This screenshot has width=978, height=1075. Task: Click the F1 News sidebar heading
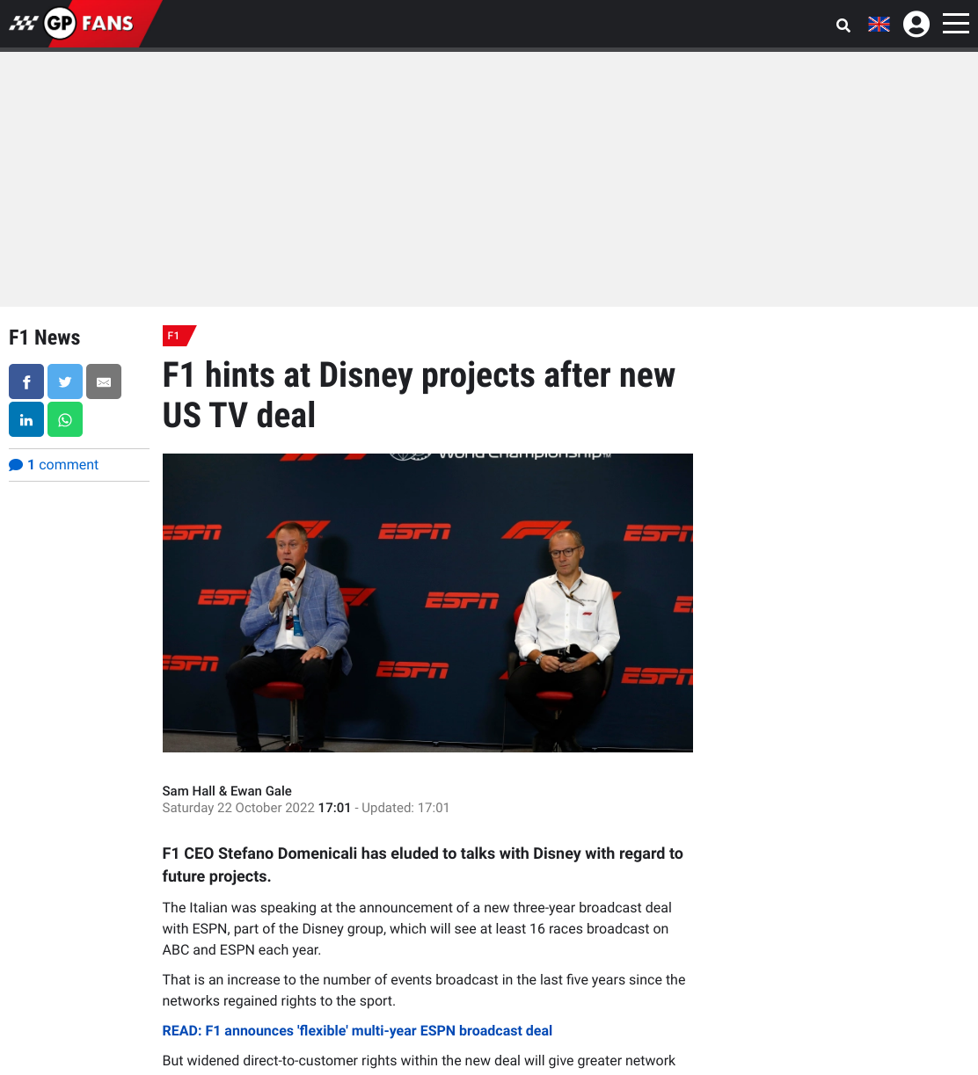(45, 338)
